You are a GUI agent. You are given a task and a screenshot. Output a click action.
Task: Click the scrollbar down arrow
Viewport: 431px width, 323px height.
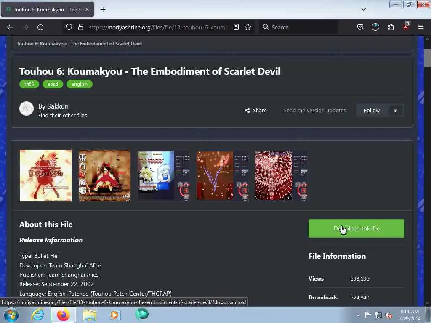tap(427, 303)
